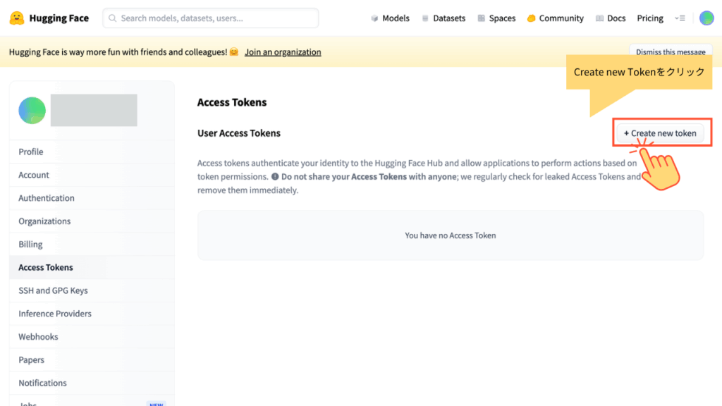Viewport: 722px width, 406px height.
Task: Open the Docs link
Action: point(611,18)
